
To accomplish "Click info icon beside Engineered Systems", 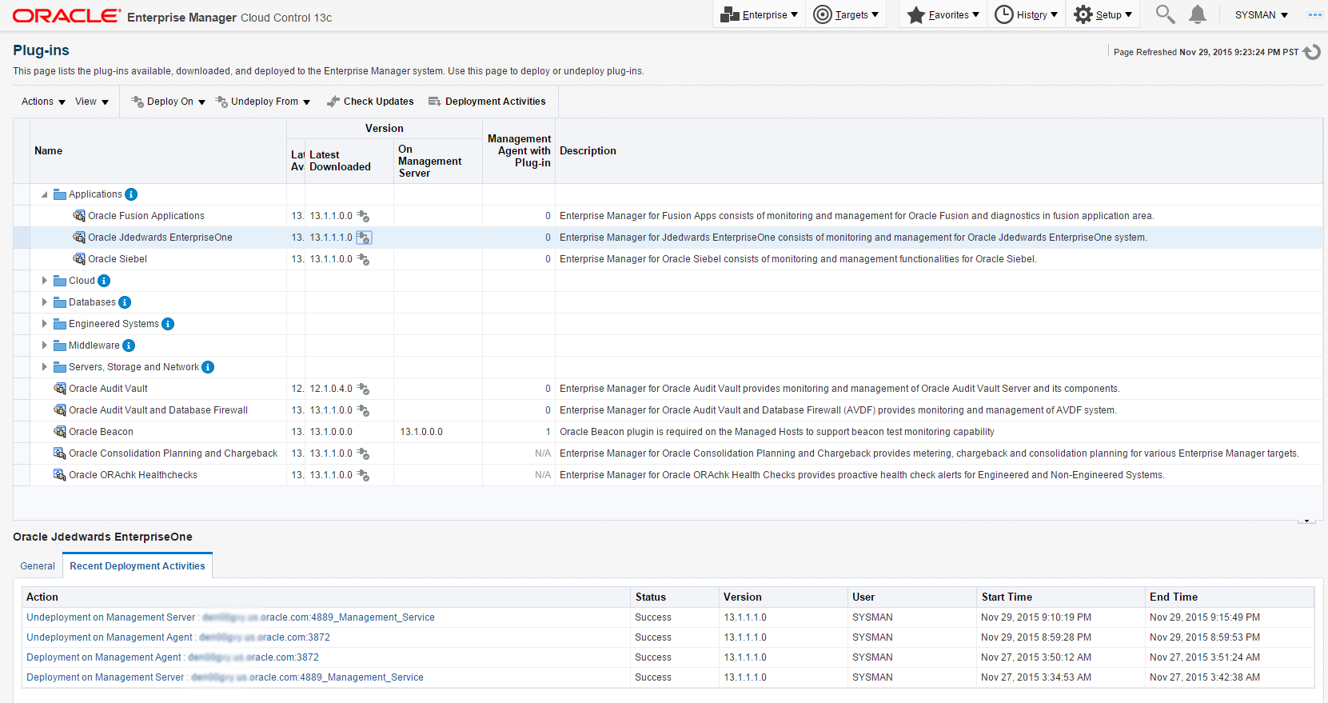I will click(x=168, y=324).
